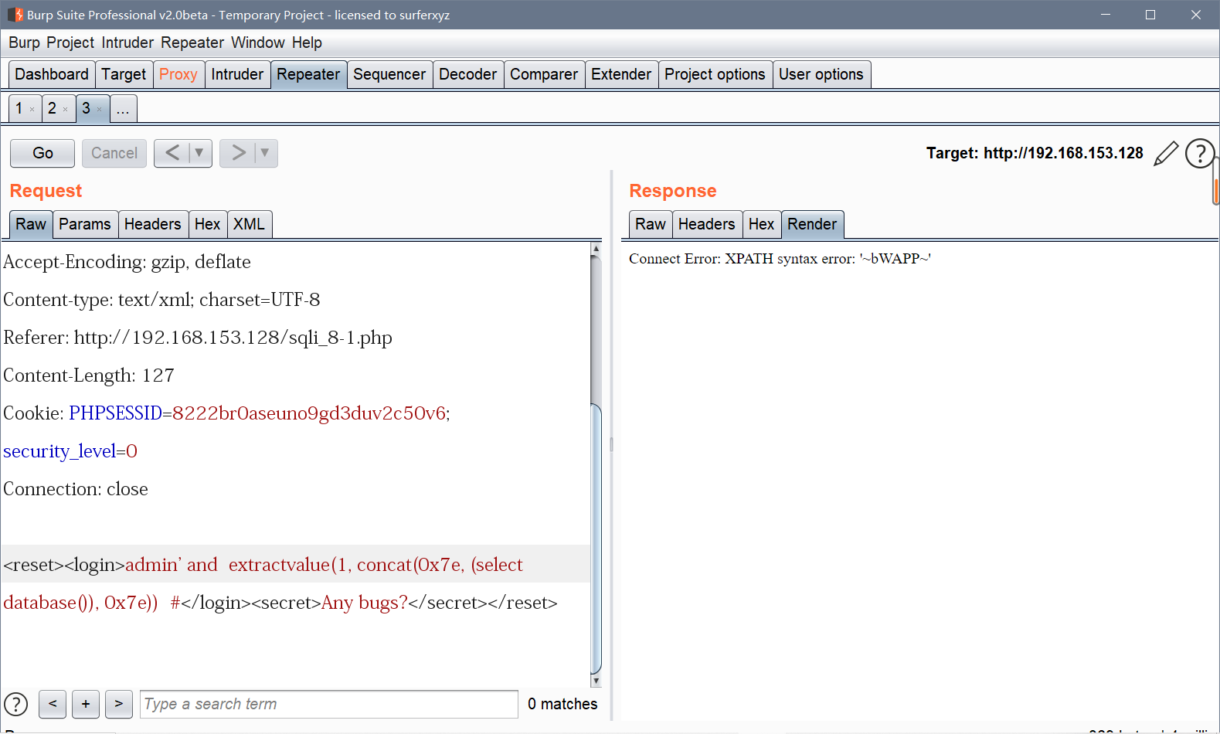
Task: Switch request view to Hex
Action: click(208, 224)
